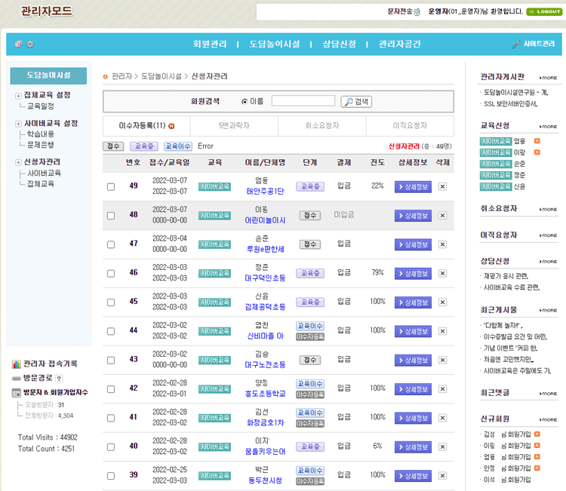Expand the 집체교육 설정 tree node
The image size is (566, 491).
click(x=18, y=96)
